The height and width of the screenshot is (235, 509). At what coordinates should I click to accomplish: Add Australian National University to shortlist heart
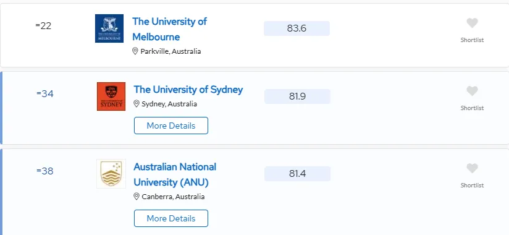[x=472, y=168]
